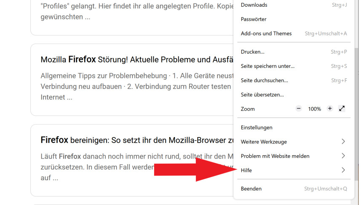
Task: Choose Drucken... in the menu
Action: (294, 52)
